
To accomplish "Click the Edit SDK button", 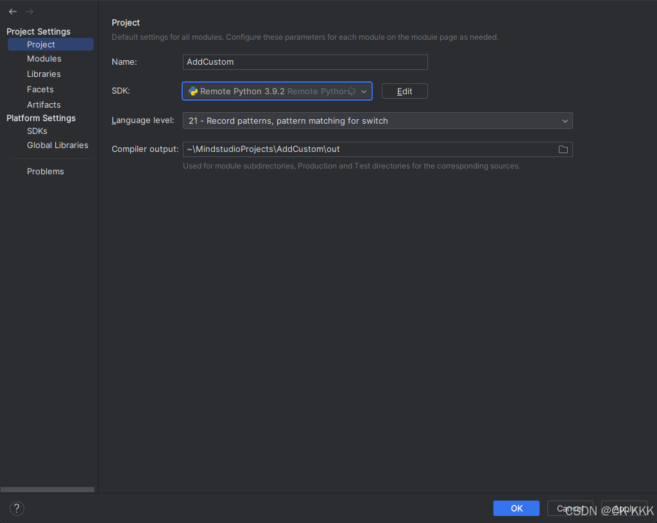I will click(x=404, y=91).
